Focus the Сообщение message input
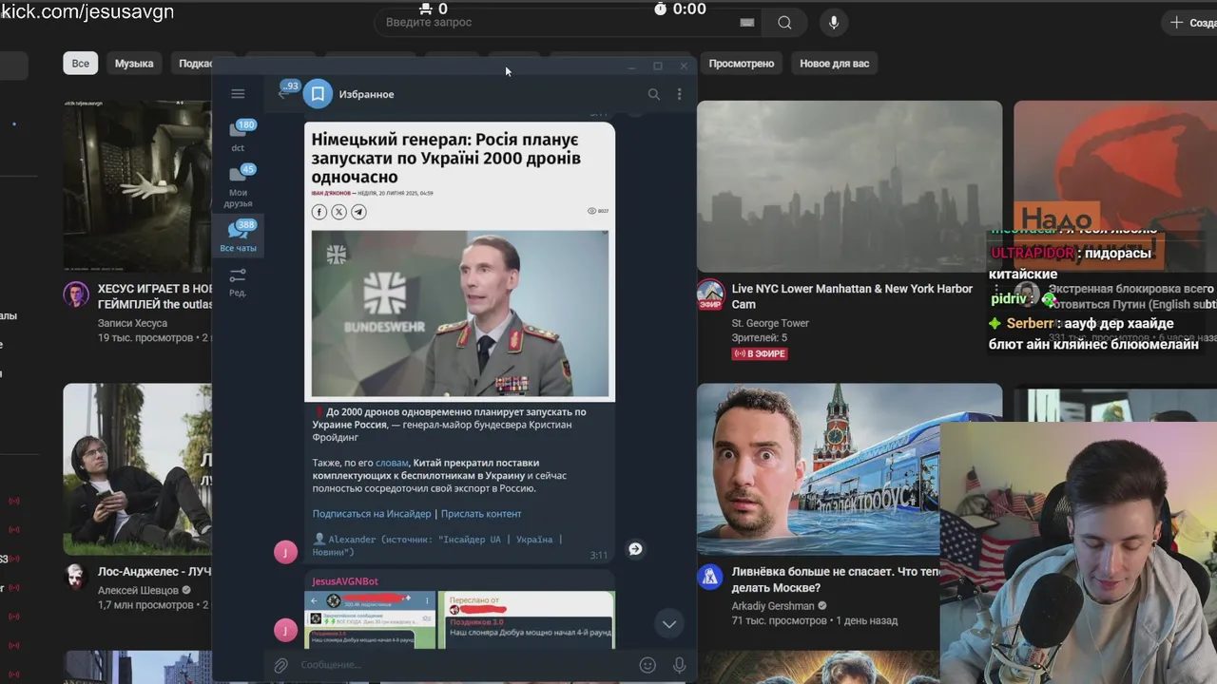1217x684 pixels. pyautogui.click(x=466, y=666)
